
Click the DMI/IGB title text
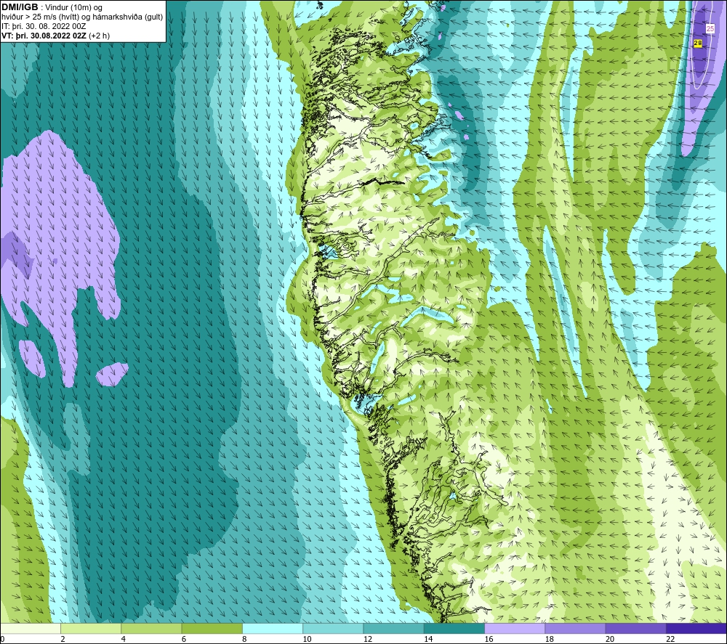click(20, 7)
